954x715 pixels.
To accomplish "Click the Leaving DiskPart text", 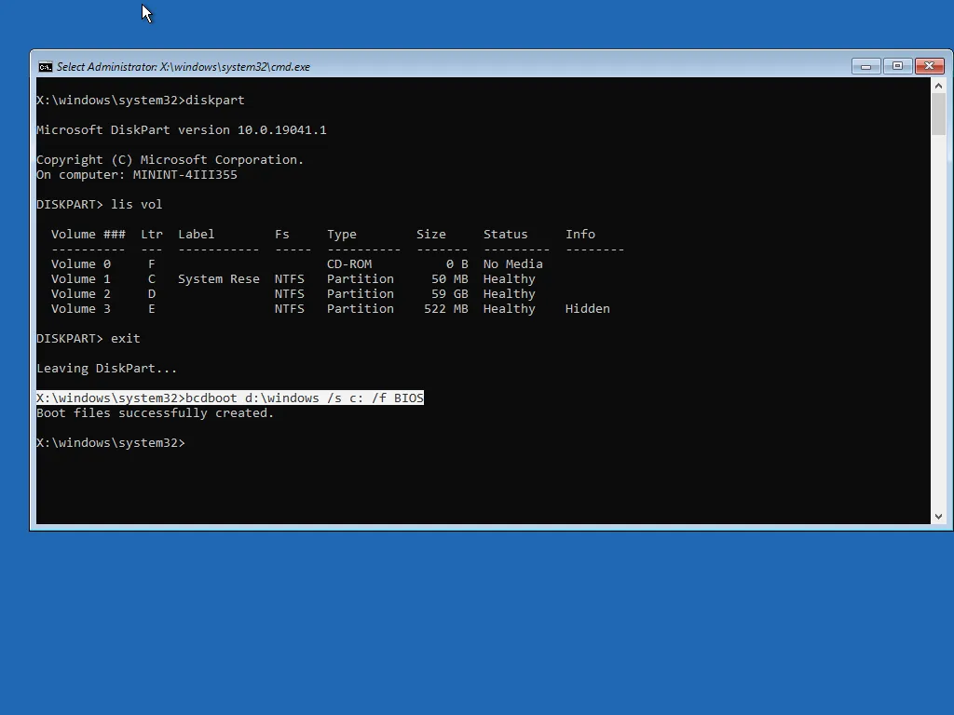I will click(x=106, y=368).
